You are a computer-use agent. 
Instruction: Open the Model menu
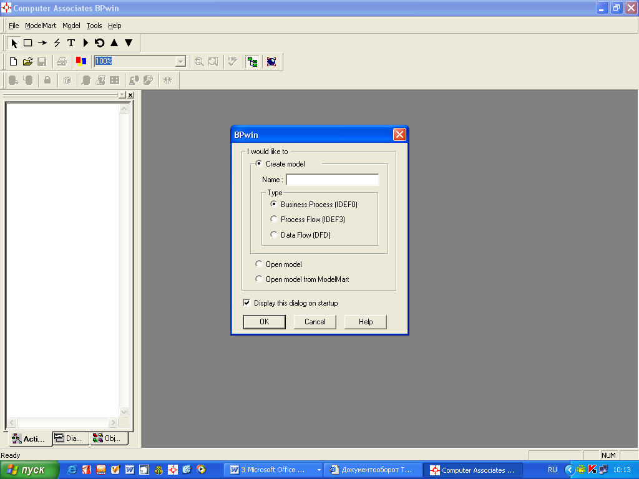pos(71,26)
